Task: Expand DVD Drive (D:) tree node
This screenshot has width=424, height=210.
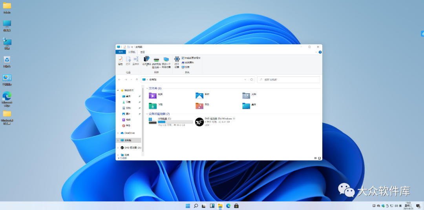Action: (x=118, y=148)
